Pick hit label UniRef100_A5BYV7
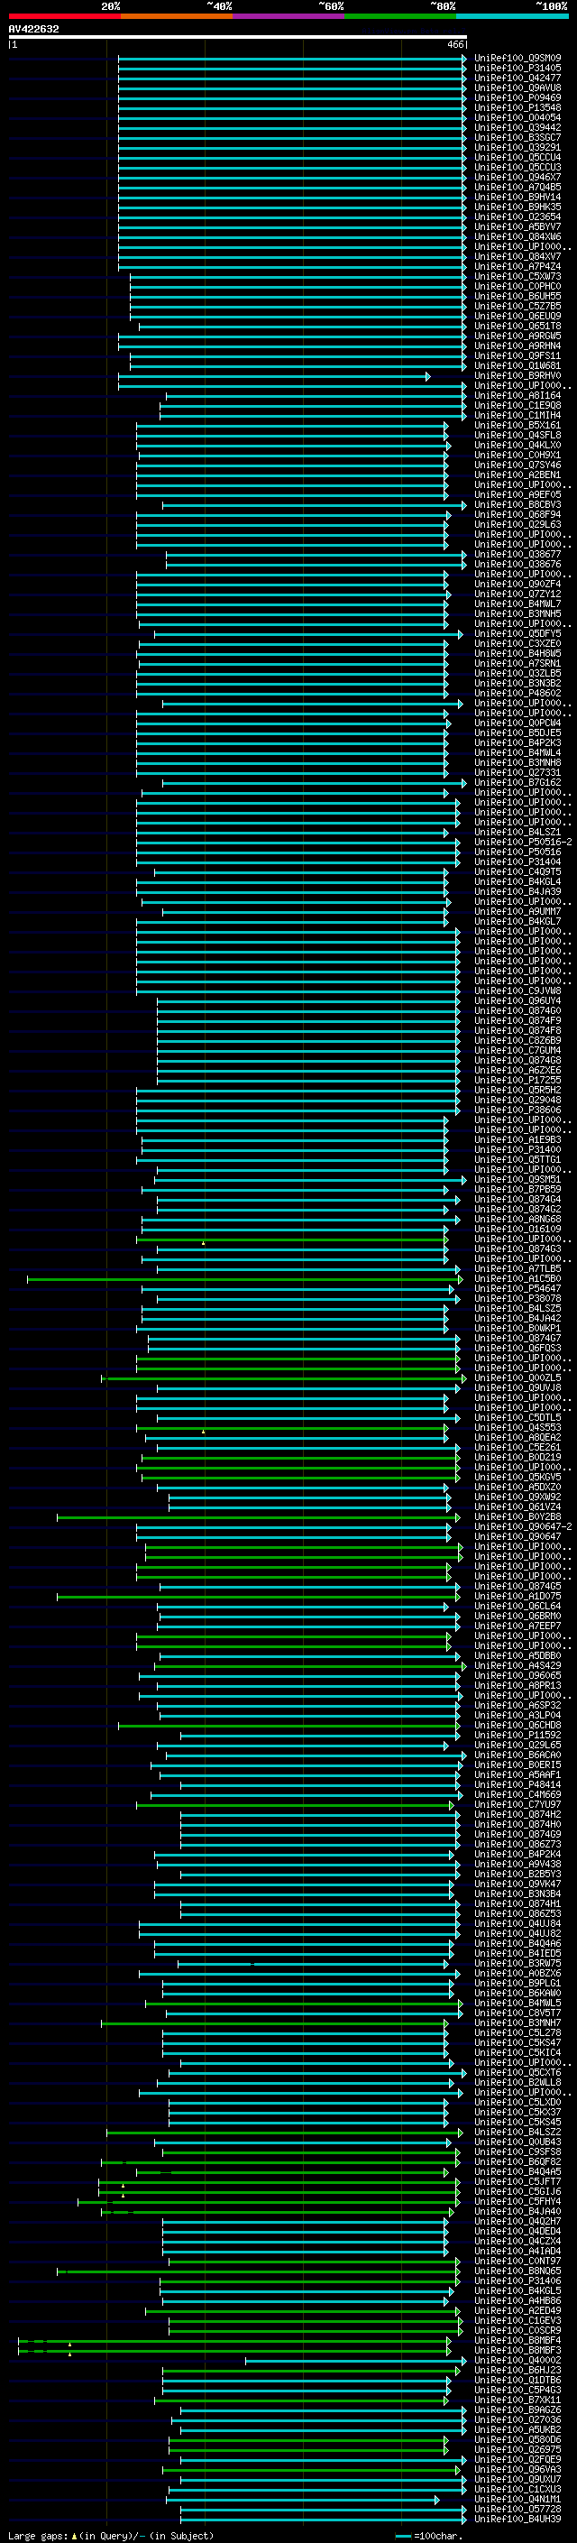The width and height of the screenshot is (577, 2543). (517, 227)
